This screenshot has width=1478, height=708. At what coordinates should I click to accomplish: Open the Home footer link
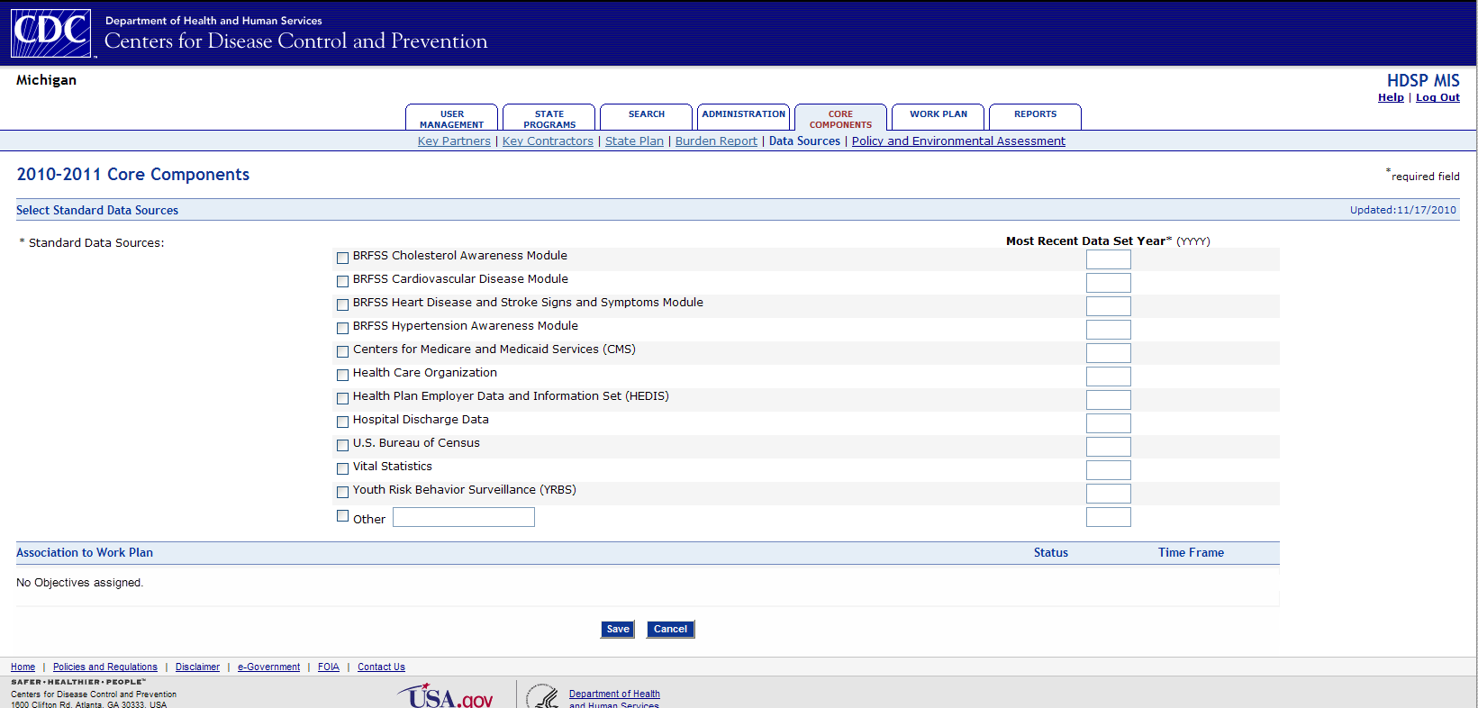tap(23, 667)
